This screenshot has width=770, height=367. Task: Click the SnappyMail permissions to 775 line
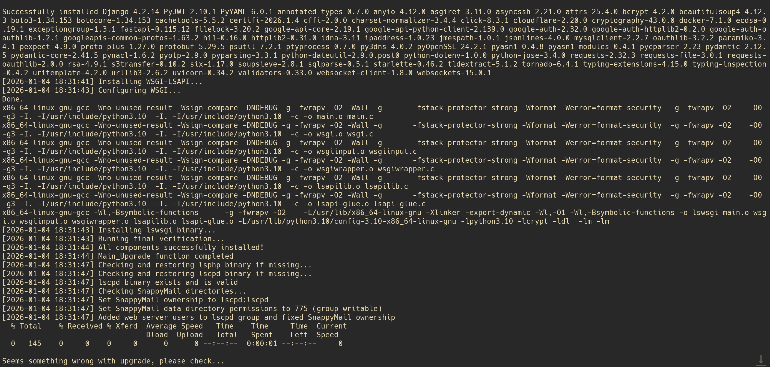(240, 308)
